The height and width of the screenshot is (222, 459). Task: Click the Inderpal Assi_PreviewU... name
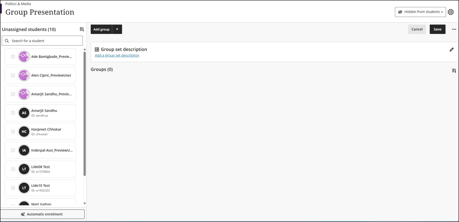(x=52, y=150)
